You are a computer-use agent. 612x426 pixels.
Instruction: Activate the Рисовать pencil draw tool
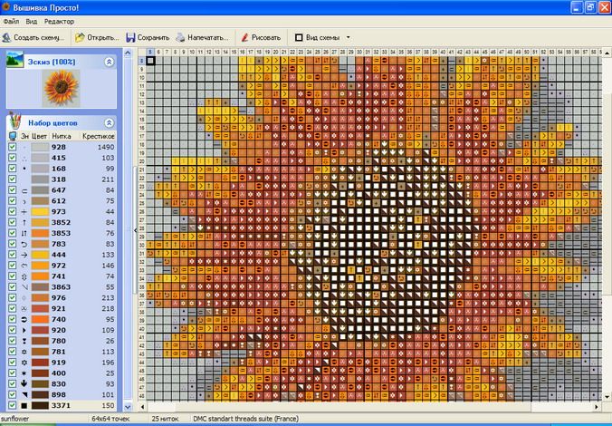pos(244,38)
